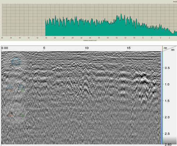Viewport: 177px width, 146px height.
Task: Click the horizontal m unit label after ruler
Action: pyautogui.click(x=165, y=48)
